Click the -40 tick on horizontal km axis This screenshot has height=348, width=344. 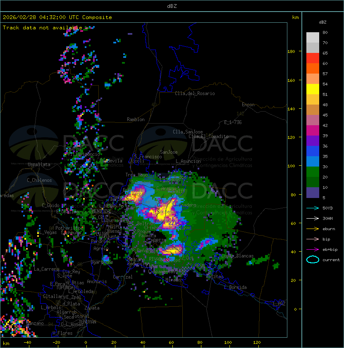(27, 343)
